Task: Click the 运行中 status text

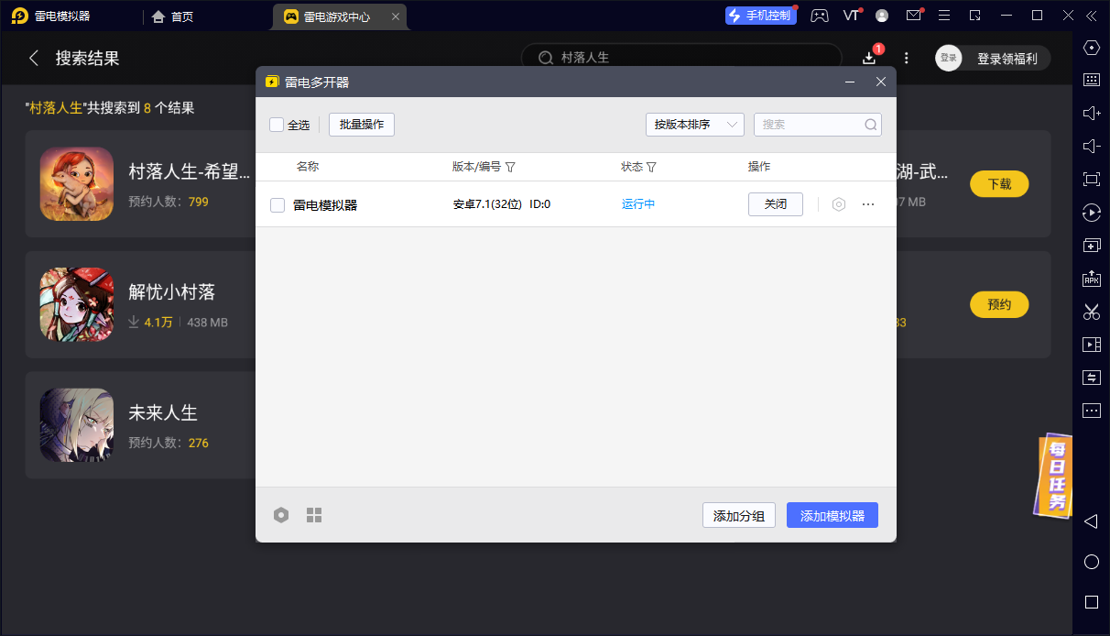Action: click(638, 204)
